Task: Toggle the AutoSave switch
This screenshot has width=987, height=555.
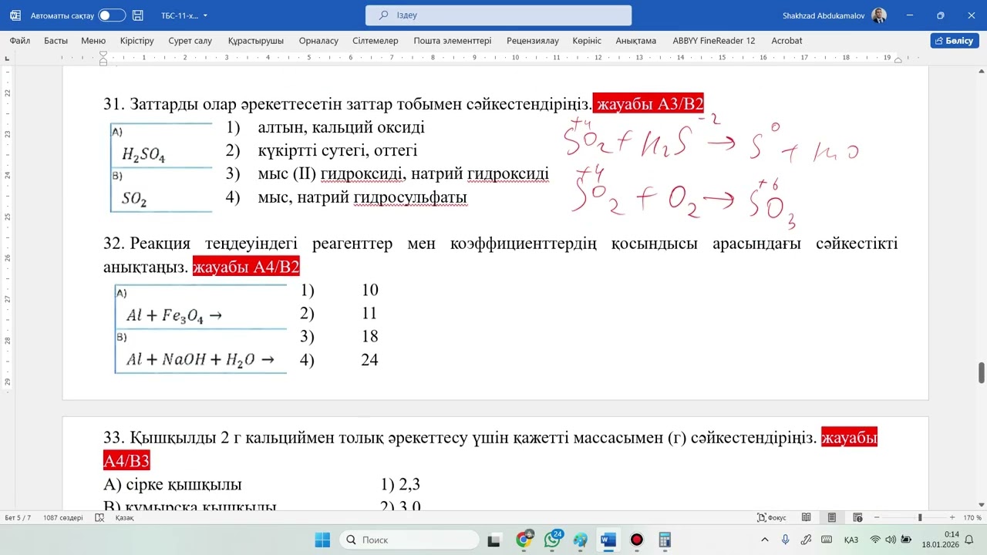Action: (112, 15)
